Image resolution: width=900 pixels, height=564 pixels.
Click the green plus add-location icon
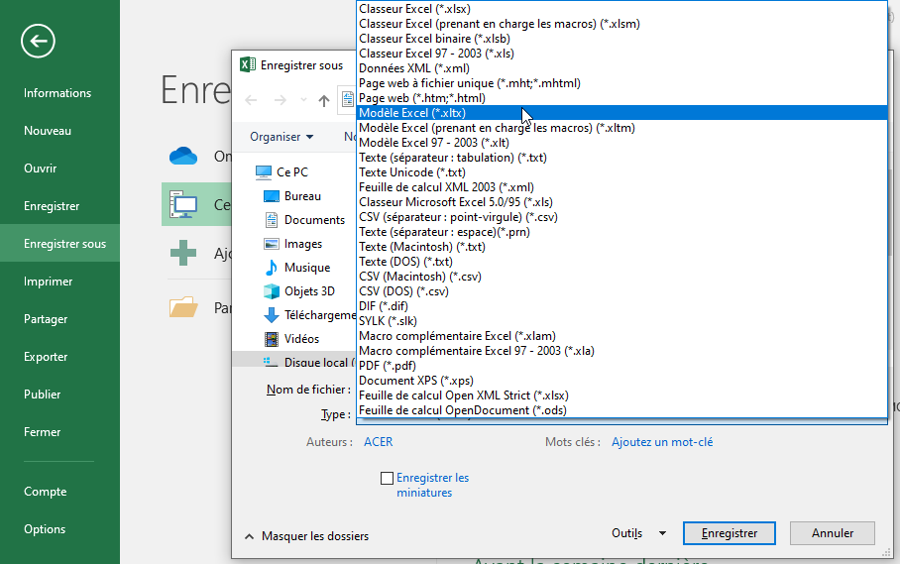(183, 253)
